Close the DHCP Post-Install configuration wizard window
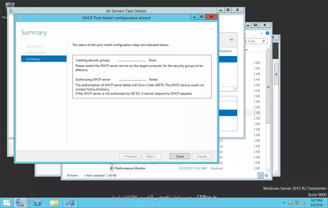Screen dimensions: 328x208 click(x=211, y=17)
